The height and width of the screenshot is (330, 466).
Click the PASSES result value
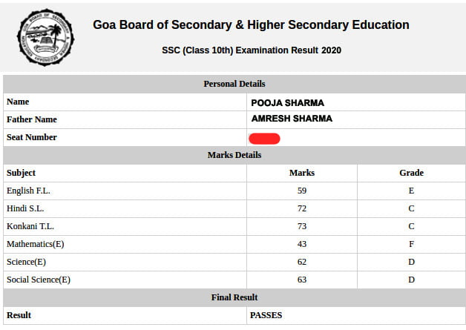[266, 315]
